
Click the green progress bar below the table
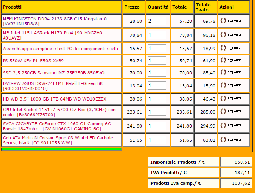[61, 149]
